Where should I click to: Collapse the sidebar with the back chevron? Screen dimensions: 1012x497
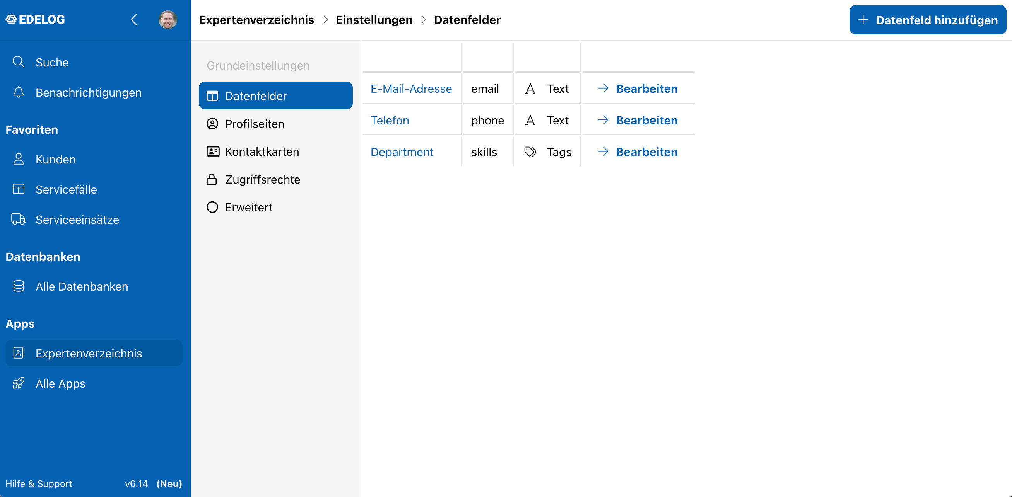134,19
